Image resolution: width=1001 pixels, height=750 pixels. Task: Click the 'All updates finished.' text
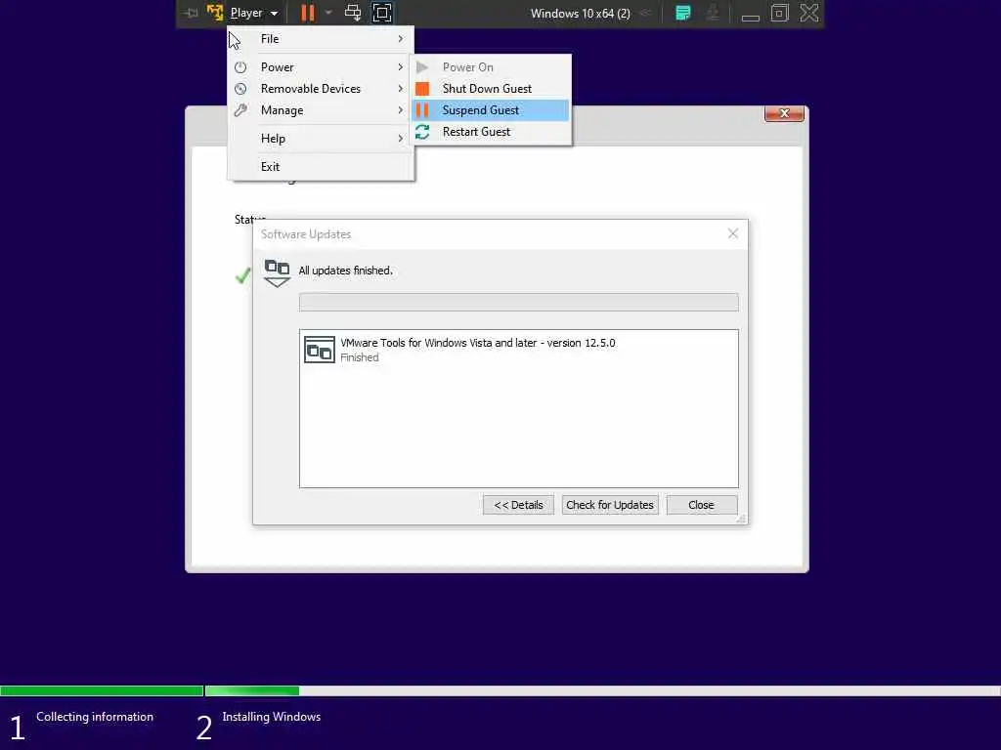(345, 271)
